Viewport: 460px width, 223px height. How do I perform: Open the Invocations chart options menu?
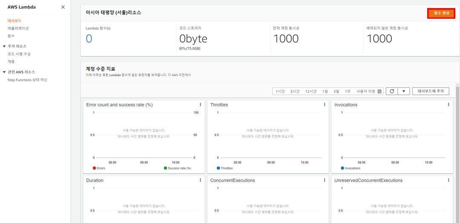click(x=448, y=105)
